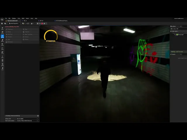This screenshot has width=187, height=140.
Task: Open the Help menu
Action: coord(36,18)
